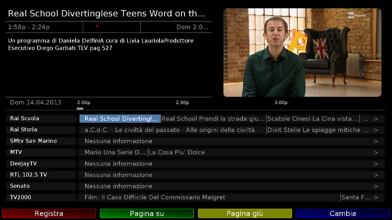Select the SMtv San Marino channel
392x220 pixels.
[41, 141]
